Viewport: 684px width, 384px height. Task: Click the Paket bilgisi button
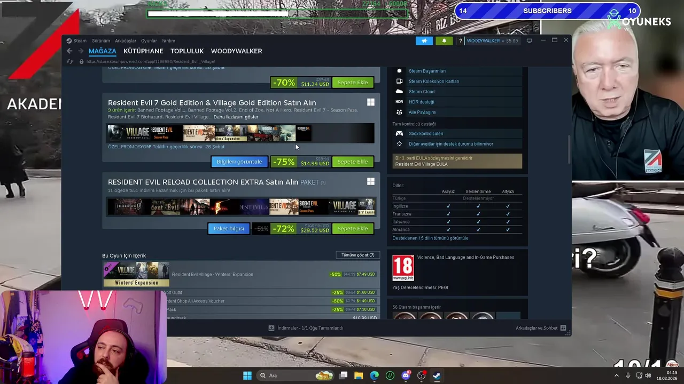229,228
